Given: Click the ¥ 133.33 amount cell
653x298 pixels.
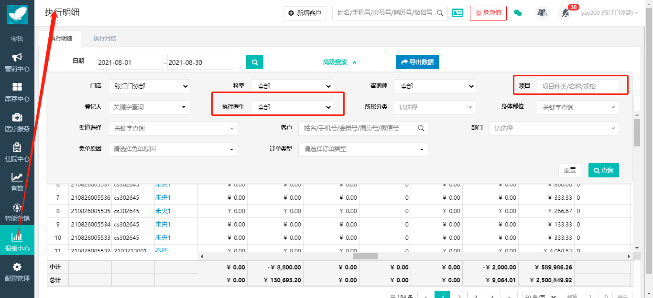Looking at the screenshot, I should click(x=545, y=224).
